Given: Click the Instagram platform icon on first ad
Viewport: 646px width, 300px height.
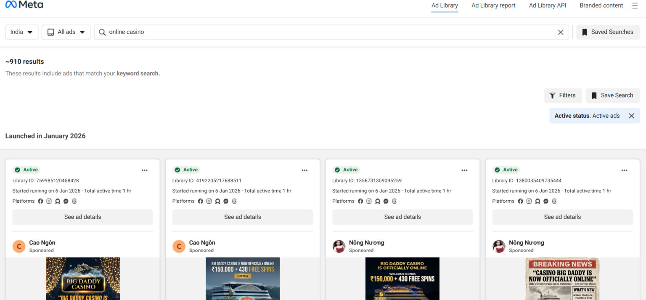Looking at the screenshot, I should [49, 201].
